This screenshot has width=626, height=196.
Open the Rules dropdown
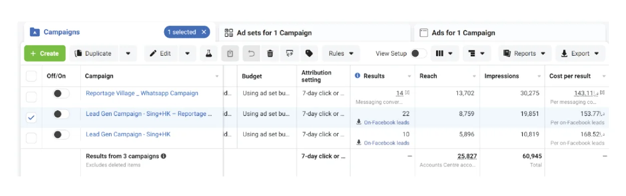(x=341, y=54)
